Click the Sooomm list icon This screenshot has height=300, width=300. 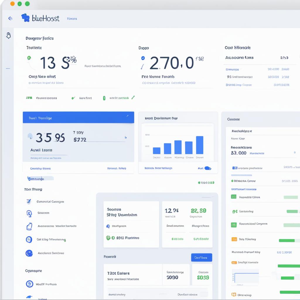pos(29,213)
